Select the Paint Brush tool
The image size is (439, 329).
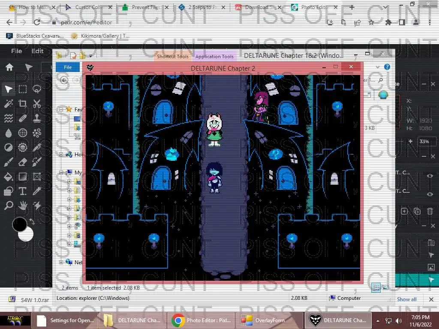pos(9,162)
